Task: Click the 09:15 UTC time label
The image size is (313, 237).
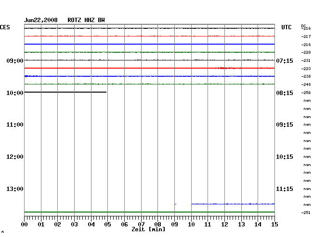Action: (285, 125)
